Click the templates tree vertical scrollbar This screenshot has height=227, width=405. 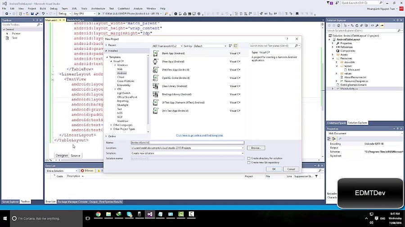pos(148,94)
